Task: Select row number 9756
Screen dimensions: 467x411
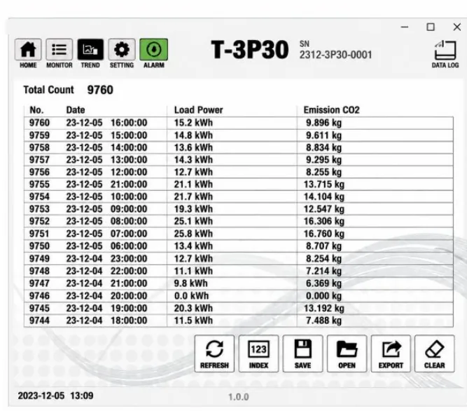Action: tap(39, 172)
